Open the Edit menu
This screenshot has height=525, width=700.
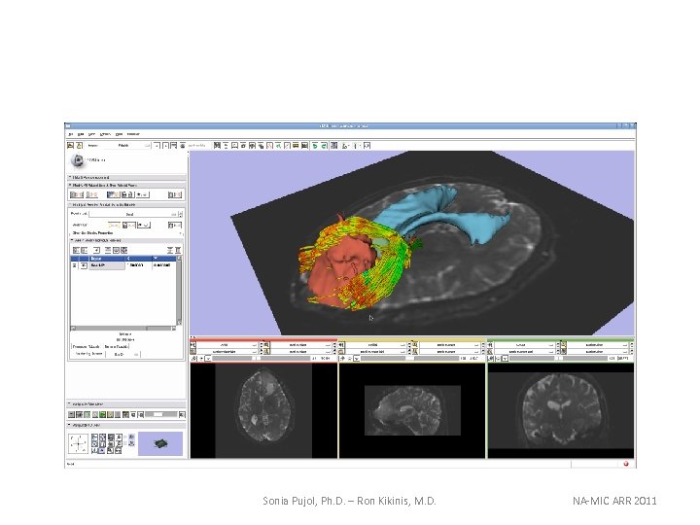click(x=81, y=134)
